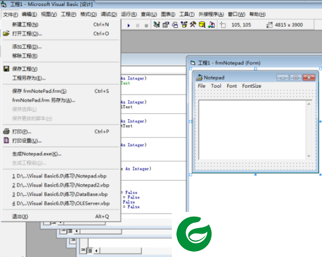Click the printer icon beside 打印
Viewport: 322px width, 257px height.
[x=7, y=131]
